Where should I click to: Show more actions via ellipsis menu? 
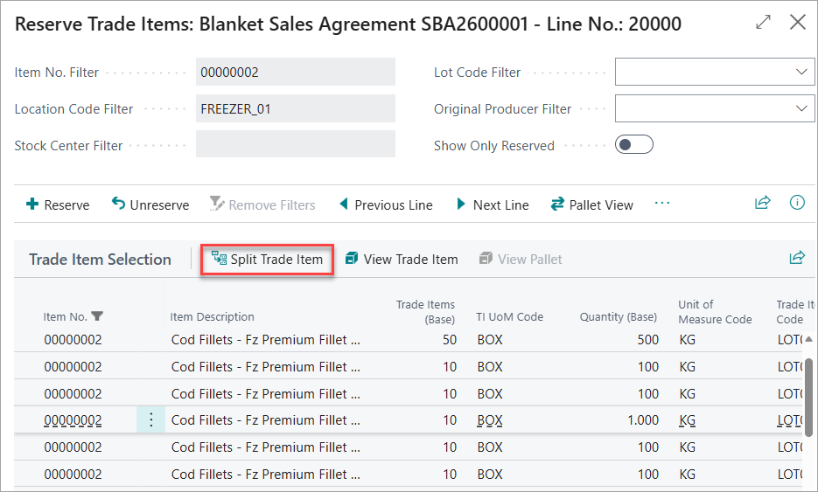click(x=662, y=204)
